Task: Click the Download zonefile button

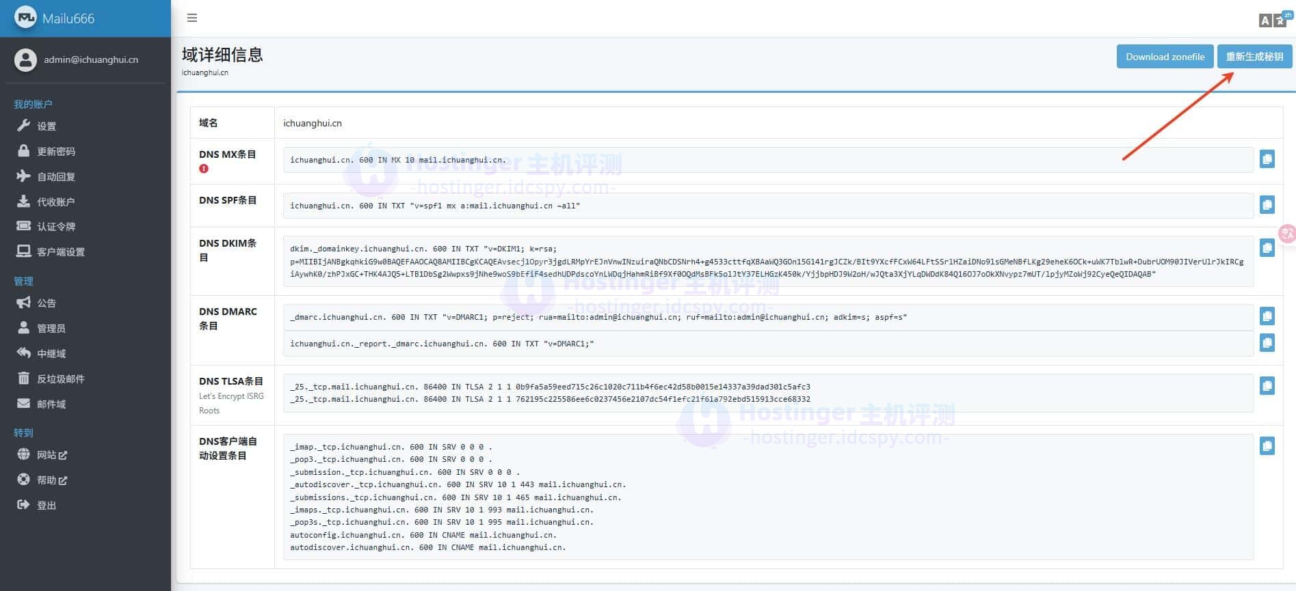Action: click(1165, 57)
